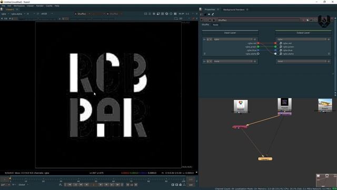Click the input rgba.alpha socket

[x=258, y=54]
